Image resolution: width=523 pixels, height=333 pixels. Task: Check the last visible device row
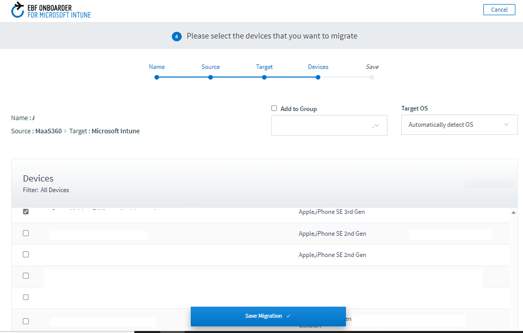pos(26,321)
